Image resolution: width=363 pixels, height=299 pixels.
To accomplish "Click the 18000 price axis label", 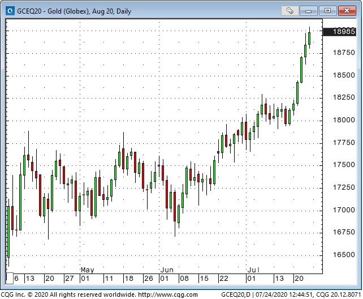I will 344,120.
